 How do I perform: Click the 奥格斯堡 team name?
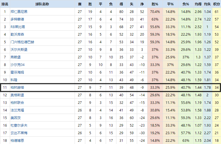tap(17, 95)
